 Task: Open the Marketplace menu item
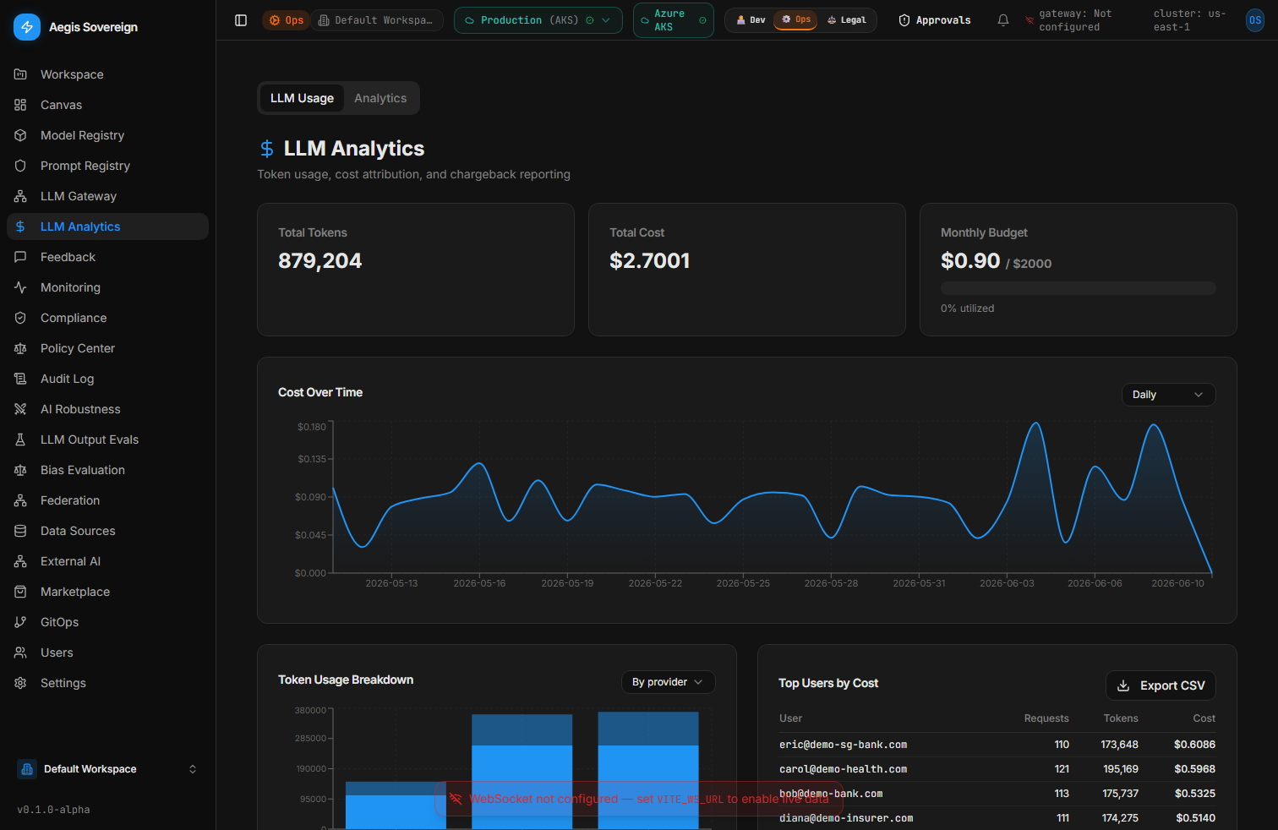point(107,592)
